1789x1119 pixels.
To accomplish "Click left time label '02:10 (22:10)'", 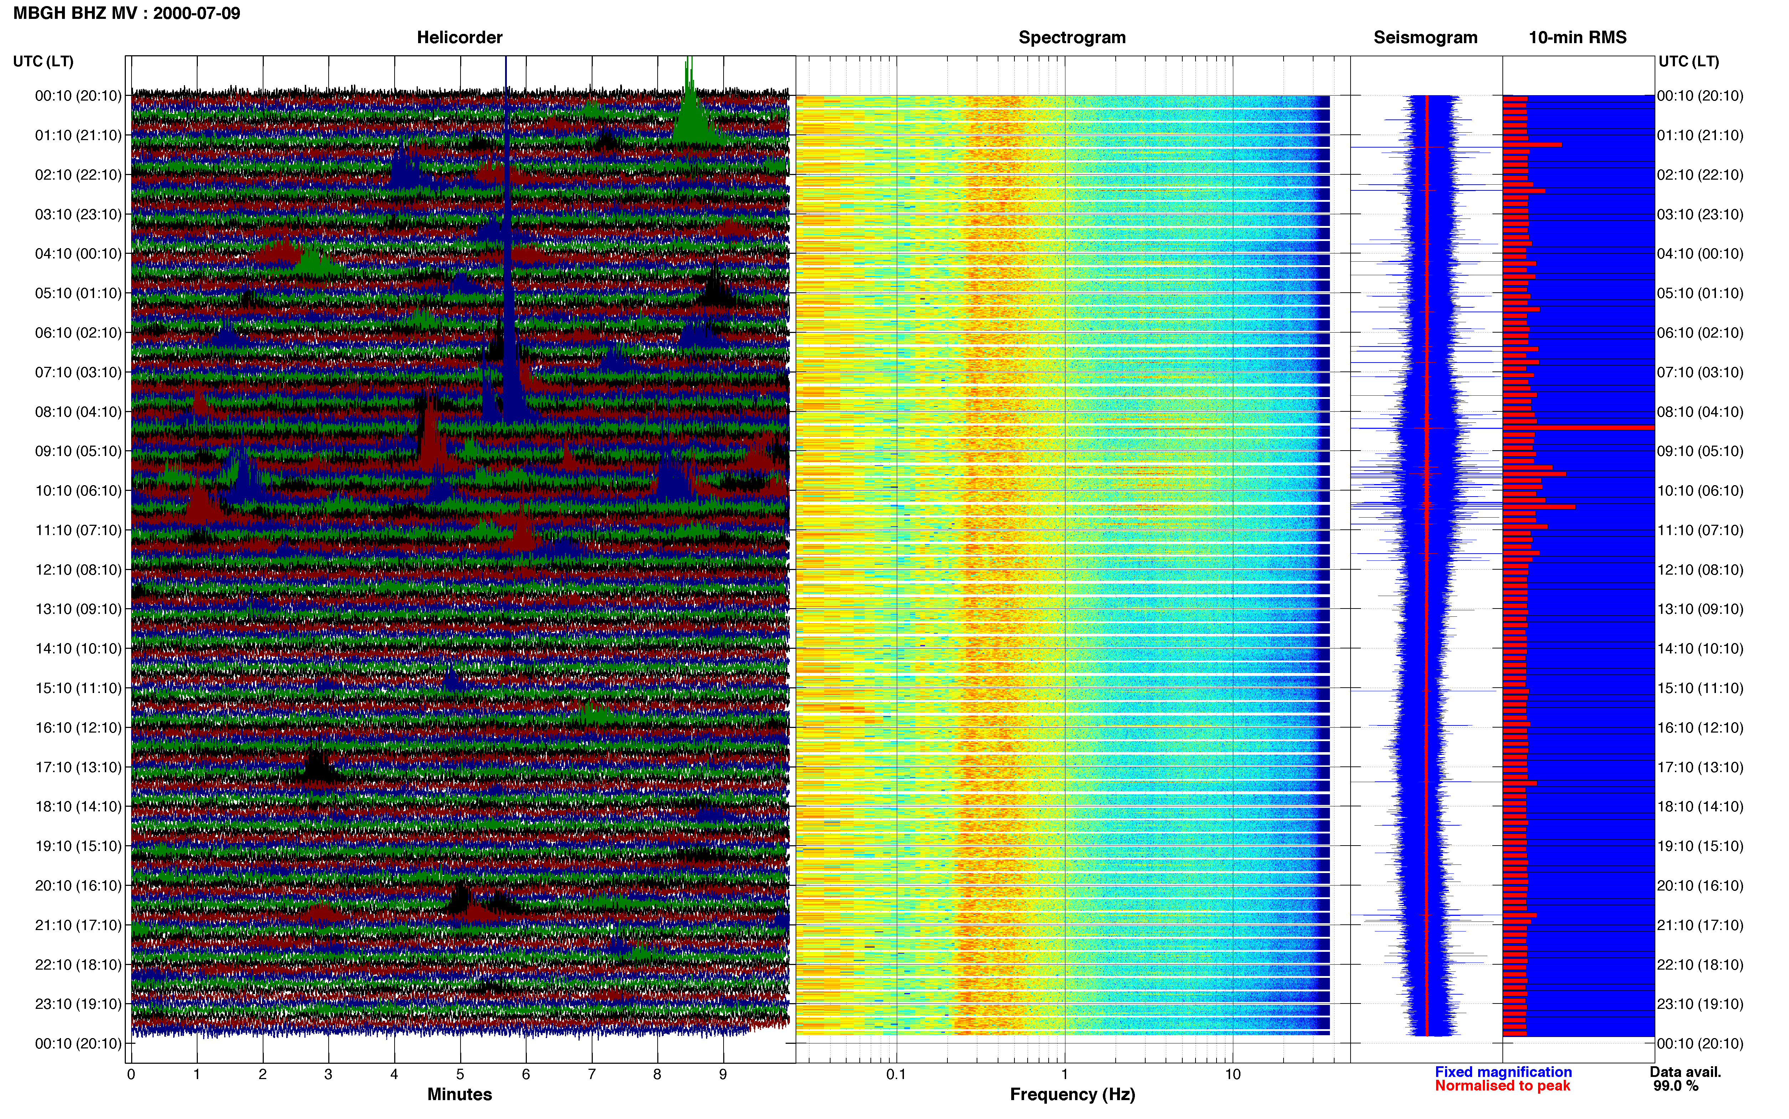I will point(78,175).
